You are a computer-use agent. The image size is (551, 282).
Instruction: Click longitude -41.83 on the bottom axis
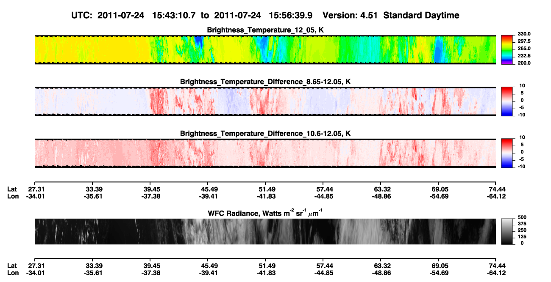tap(265, 273)
